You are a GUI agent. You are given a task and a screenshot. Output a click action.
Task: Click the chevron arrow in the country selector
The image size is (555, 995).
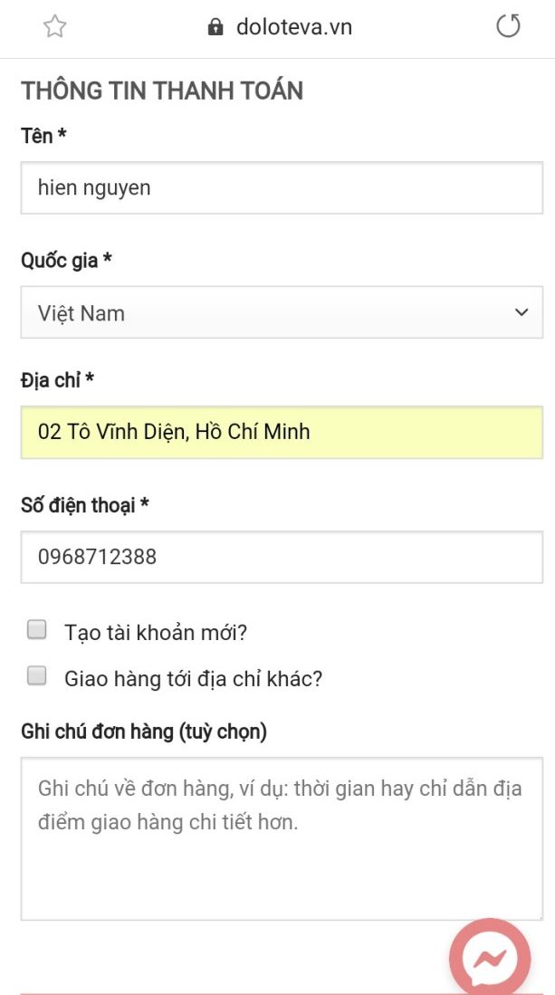(522, 312)
